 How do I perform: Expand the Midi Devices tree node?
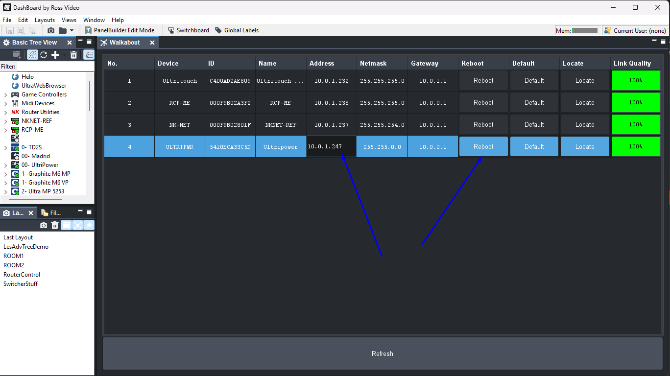point(5,103)
